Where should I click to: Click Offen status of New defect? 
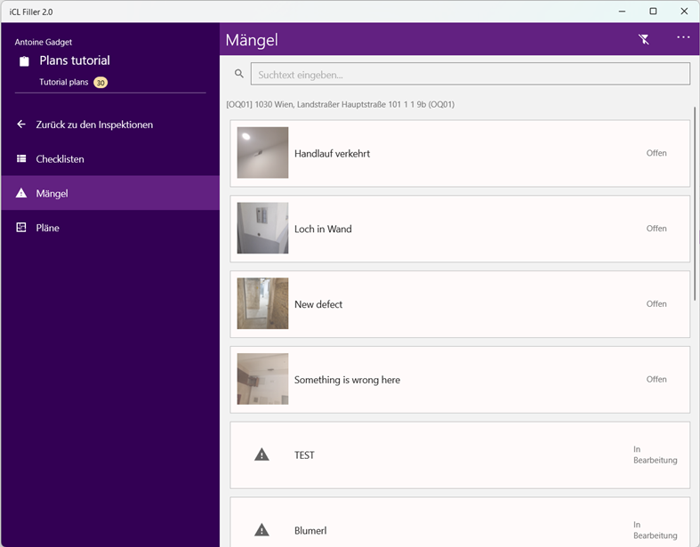pos(656,304)
